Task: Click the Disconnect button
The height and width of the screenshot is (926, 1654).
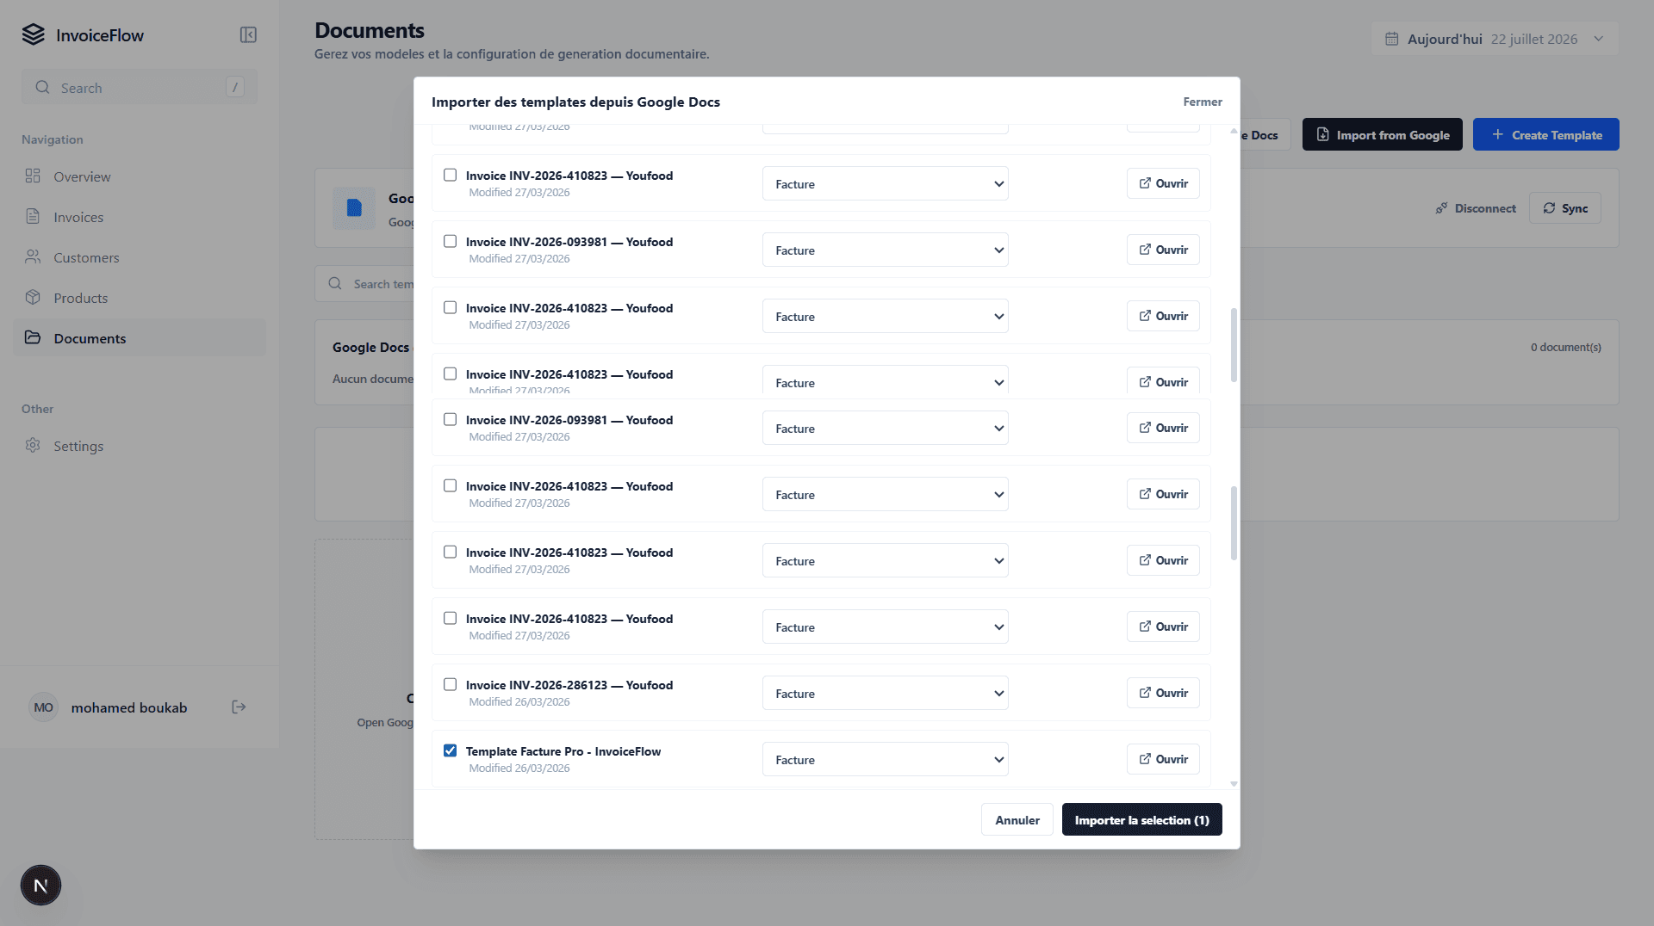Action: tap(1476, 208)
